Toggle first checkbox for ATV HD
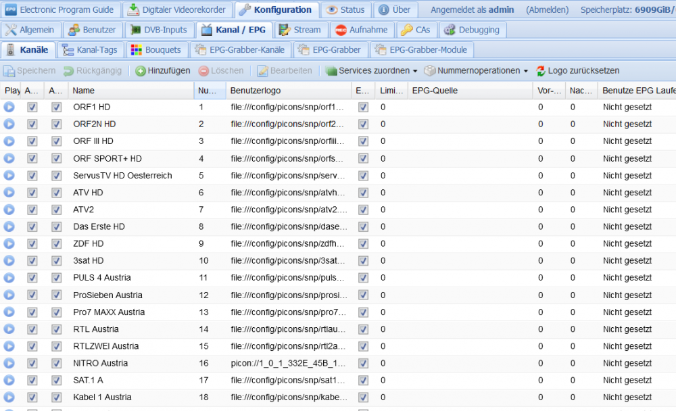 pyautogui.click(x=32, y=193)
